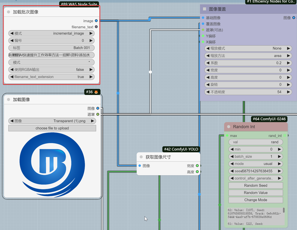This screenshot has width=297, height=230.
Task: Select next image with right arrow on Transparent (1).png
Action: click(x=92, y=121)
